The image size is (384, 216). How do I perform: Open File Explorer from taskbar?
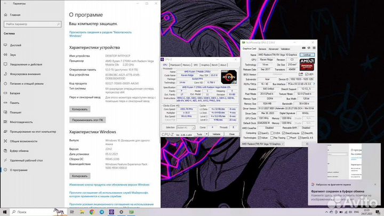(x=82, y=212)
